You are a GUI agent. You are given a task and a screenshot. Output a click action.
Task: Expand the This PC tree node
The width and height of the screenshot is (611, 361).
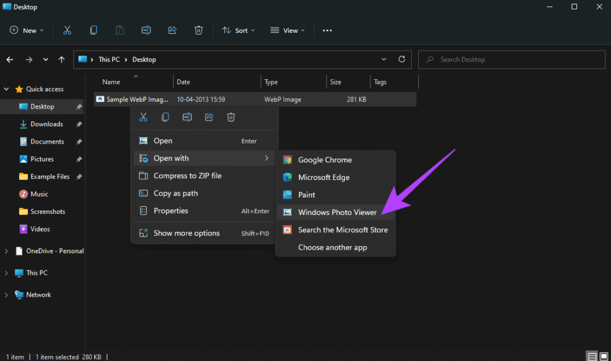[6, 273]
